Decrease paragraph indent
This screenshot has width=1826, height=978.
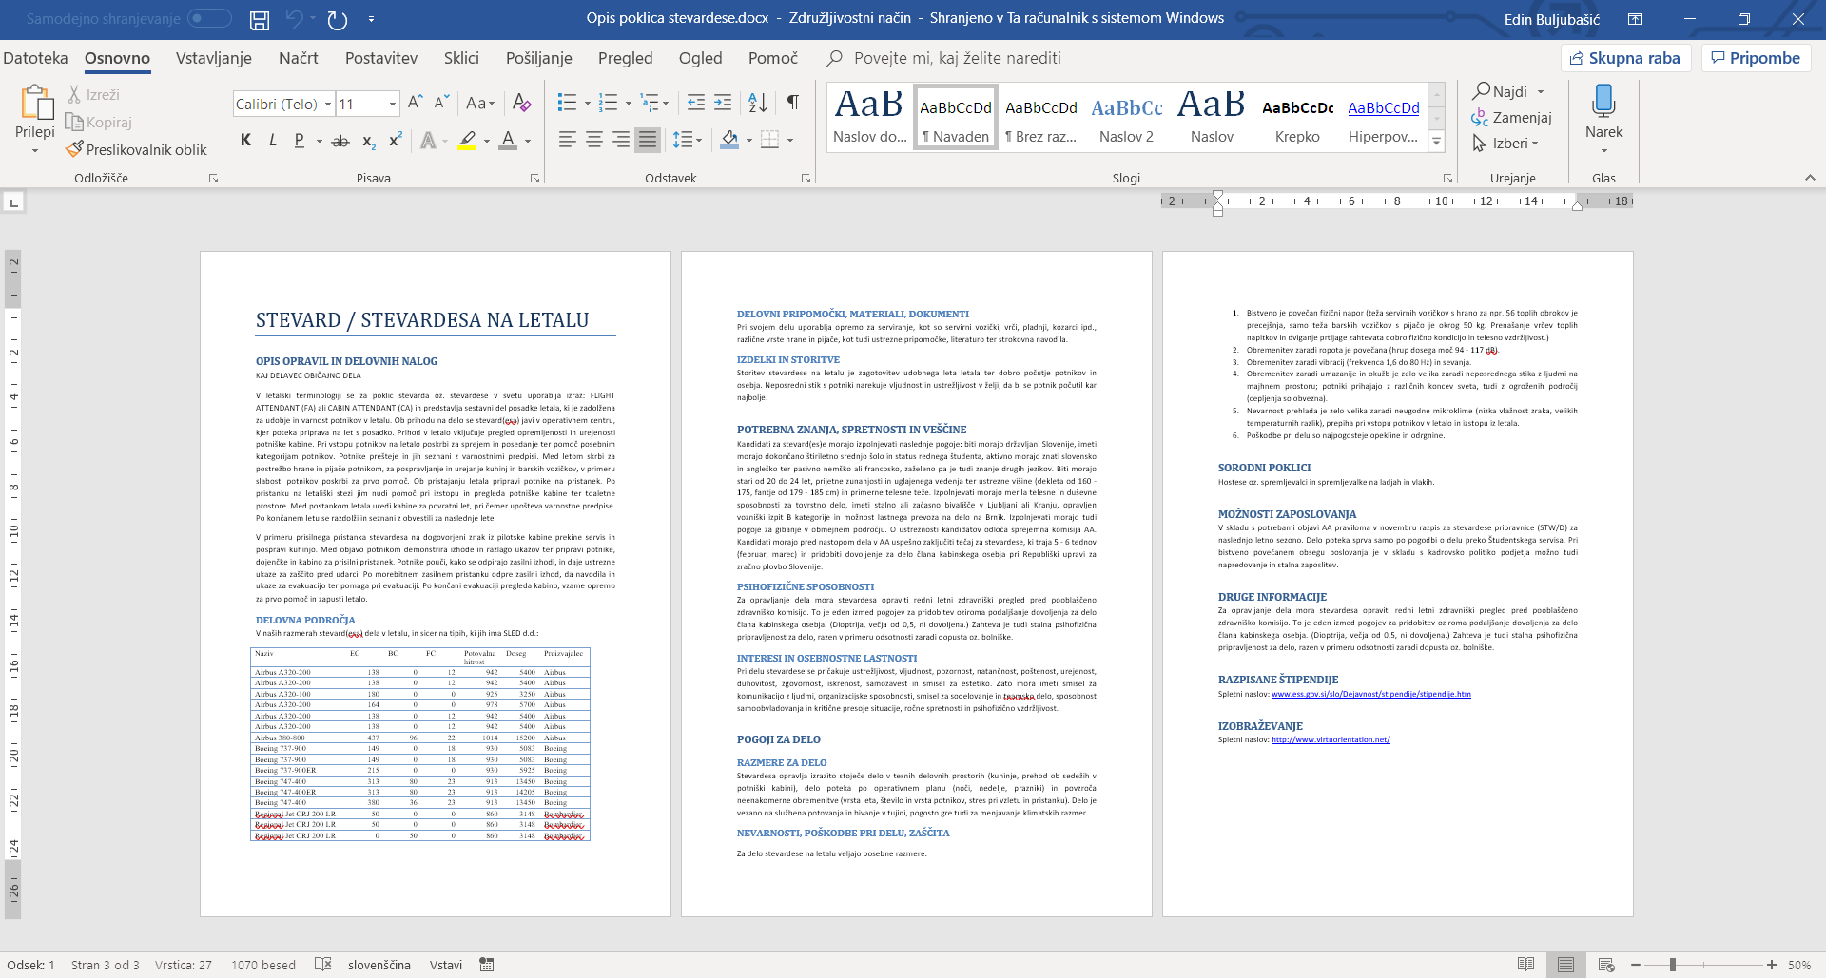tap(696, 103)
